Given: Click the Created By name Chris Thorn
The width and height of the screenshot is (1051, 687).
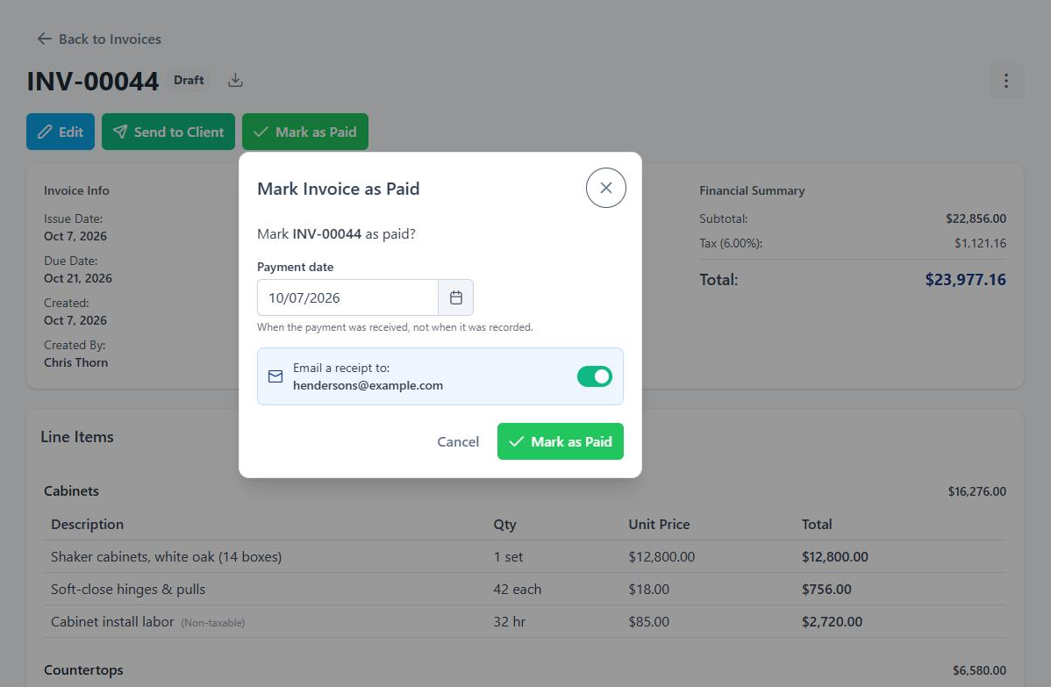Looking at the screenshot, I should (75, 362).
